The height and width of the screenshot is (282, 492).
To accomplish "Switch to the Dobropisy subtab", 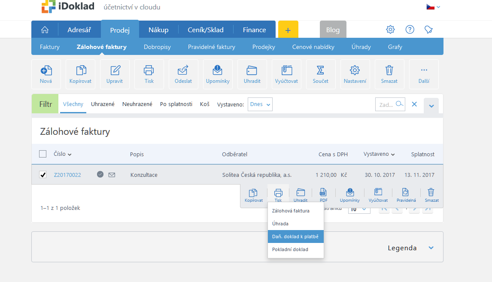I will click(x=157, y=47).
